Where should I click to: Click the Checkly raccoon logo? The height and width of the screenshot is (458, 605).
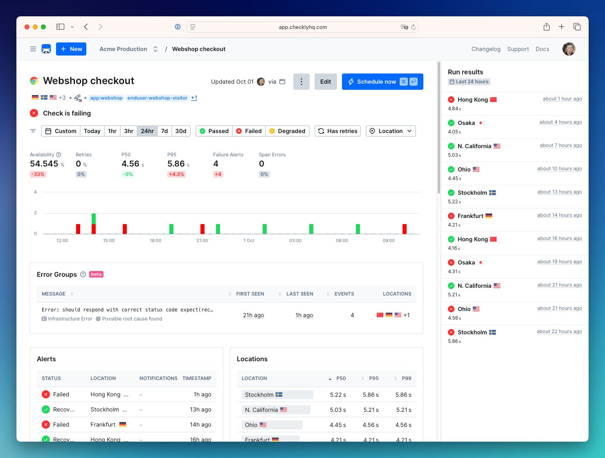[x=46, y=49]
